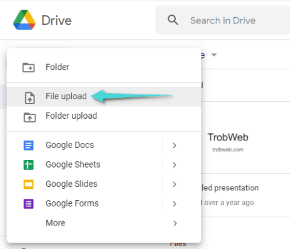Expand the Google Docs submenu arrow

(x=175, y=145)
